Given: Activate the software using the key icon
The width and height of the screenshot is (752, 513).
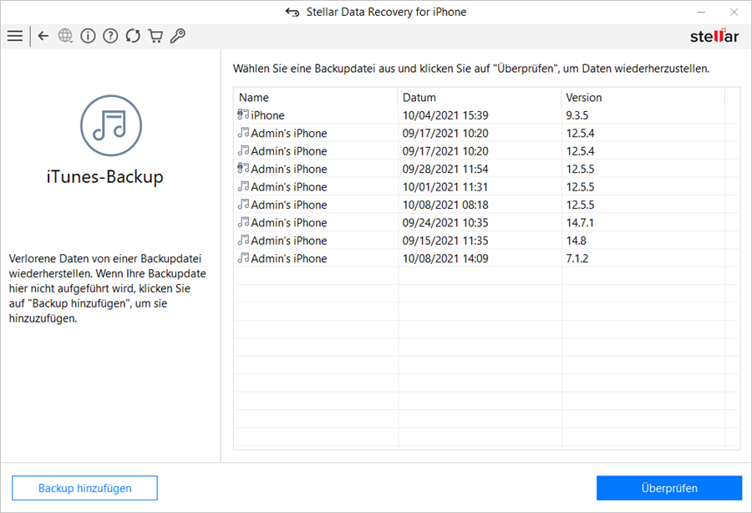Looking at the screenshot, I should 178,36.
